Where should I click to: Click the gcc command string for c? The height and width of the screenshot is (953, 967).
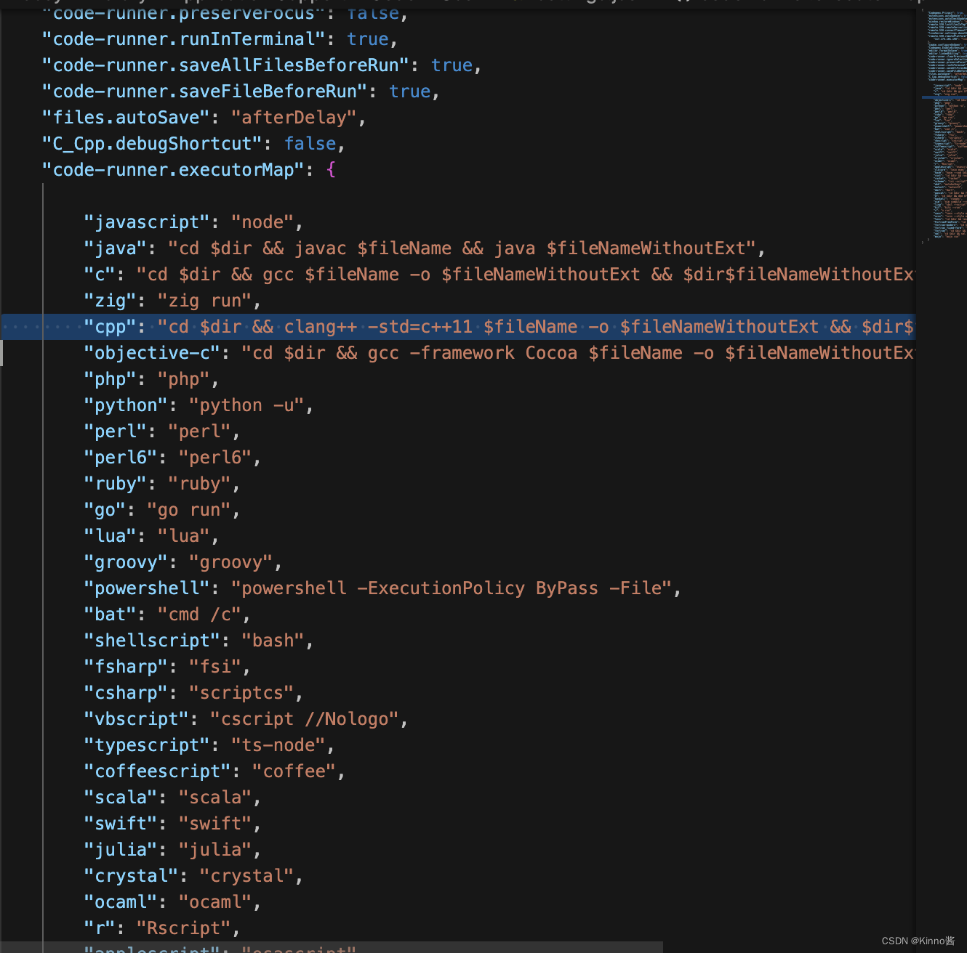click(x=525, y=275)
